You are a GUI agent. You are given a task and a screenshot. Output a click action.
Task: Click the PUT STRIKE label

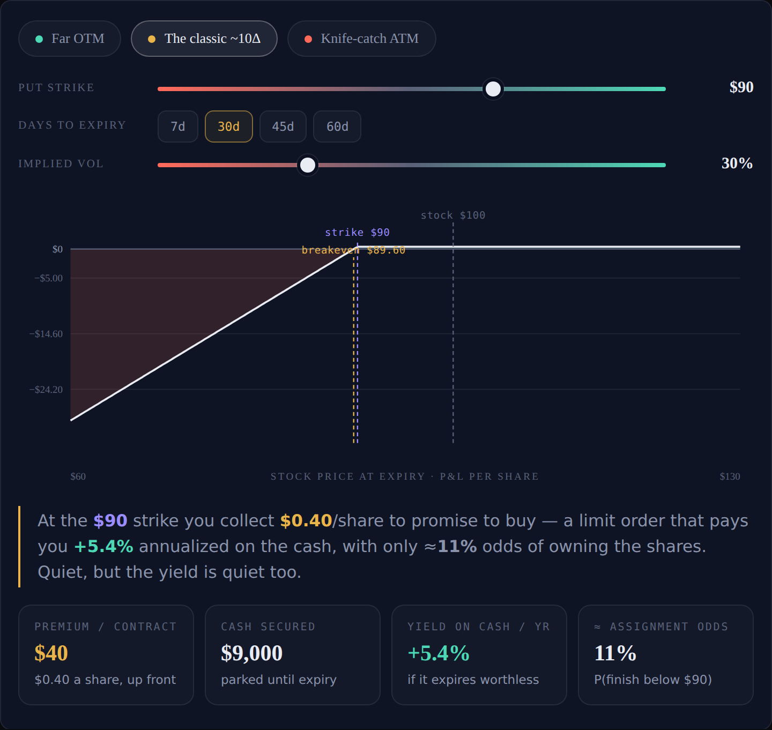(56, 87)
